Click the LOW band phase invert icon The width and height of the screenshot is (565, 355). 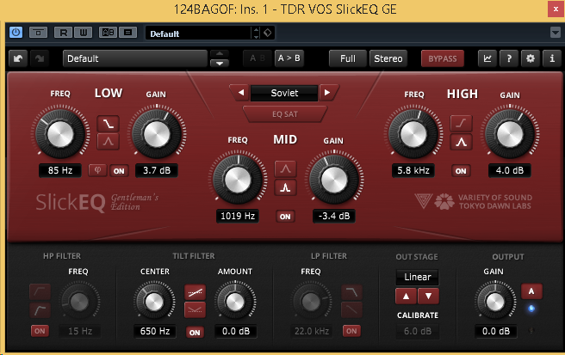[98, 170]
